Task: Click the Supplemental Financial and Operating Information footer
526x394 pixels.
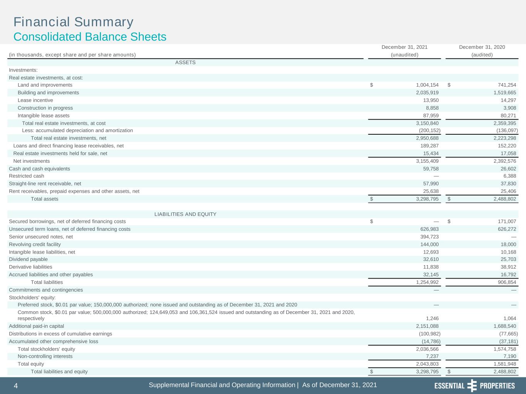Action: tap(263, 385)
